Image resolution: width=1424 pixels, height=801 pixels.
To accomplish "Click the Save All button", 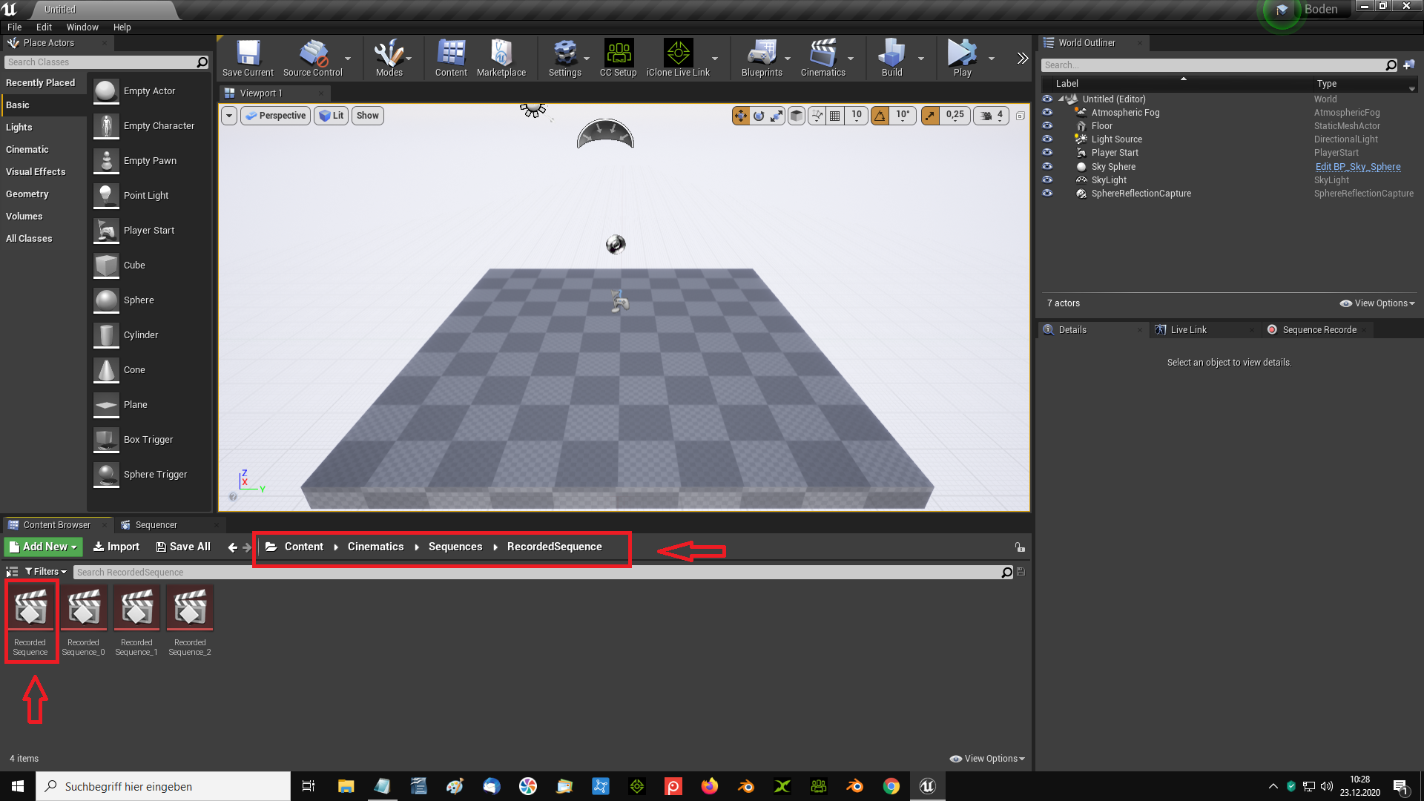I will click(183, 547).
